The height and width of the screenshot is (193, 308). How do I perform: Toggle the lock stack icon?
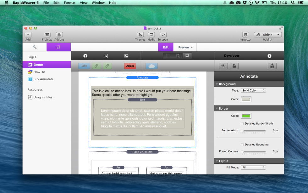234,66
